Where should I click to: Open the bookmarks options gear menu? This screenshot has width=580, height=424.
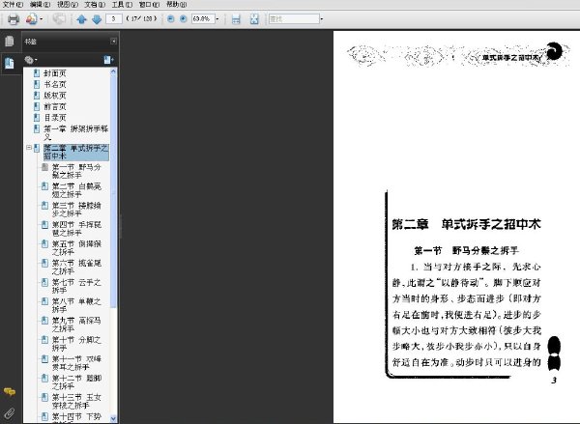pos(31,60)
